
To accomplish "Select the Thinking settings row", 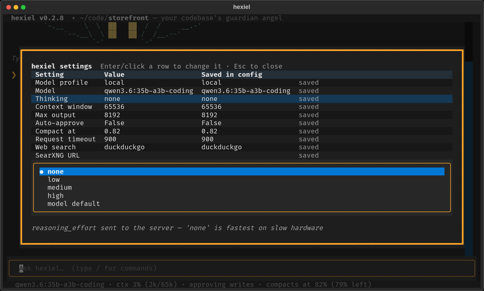I will (x=242, y=99).
